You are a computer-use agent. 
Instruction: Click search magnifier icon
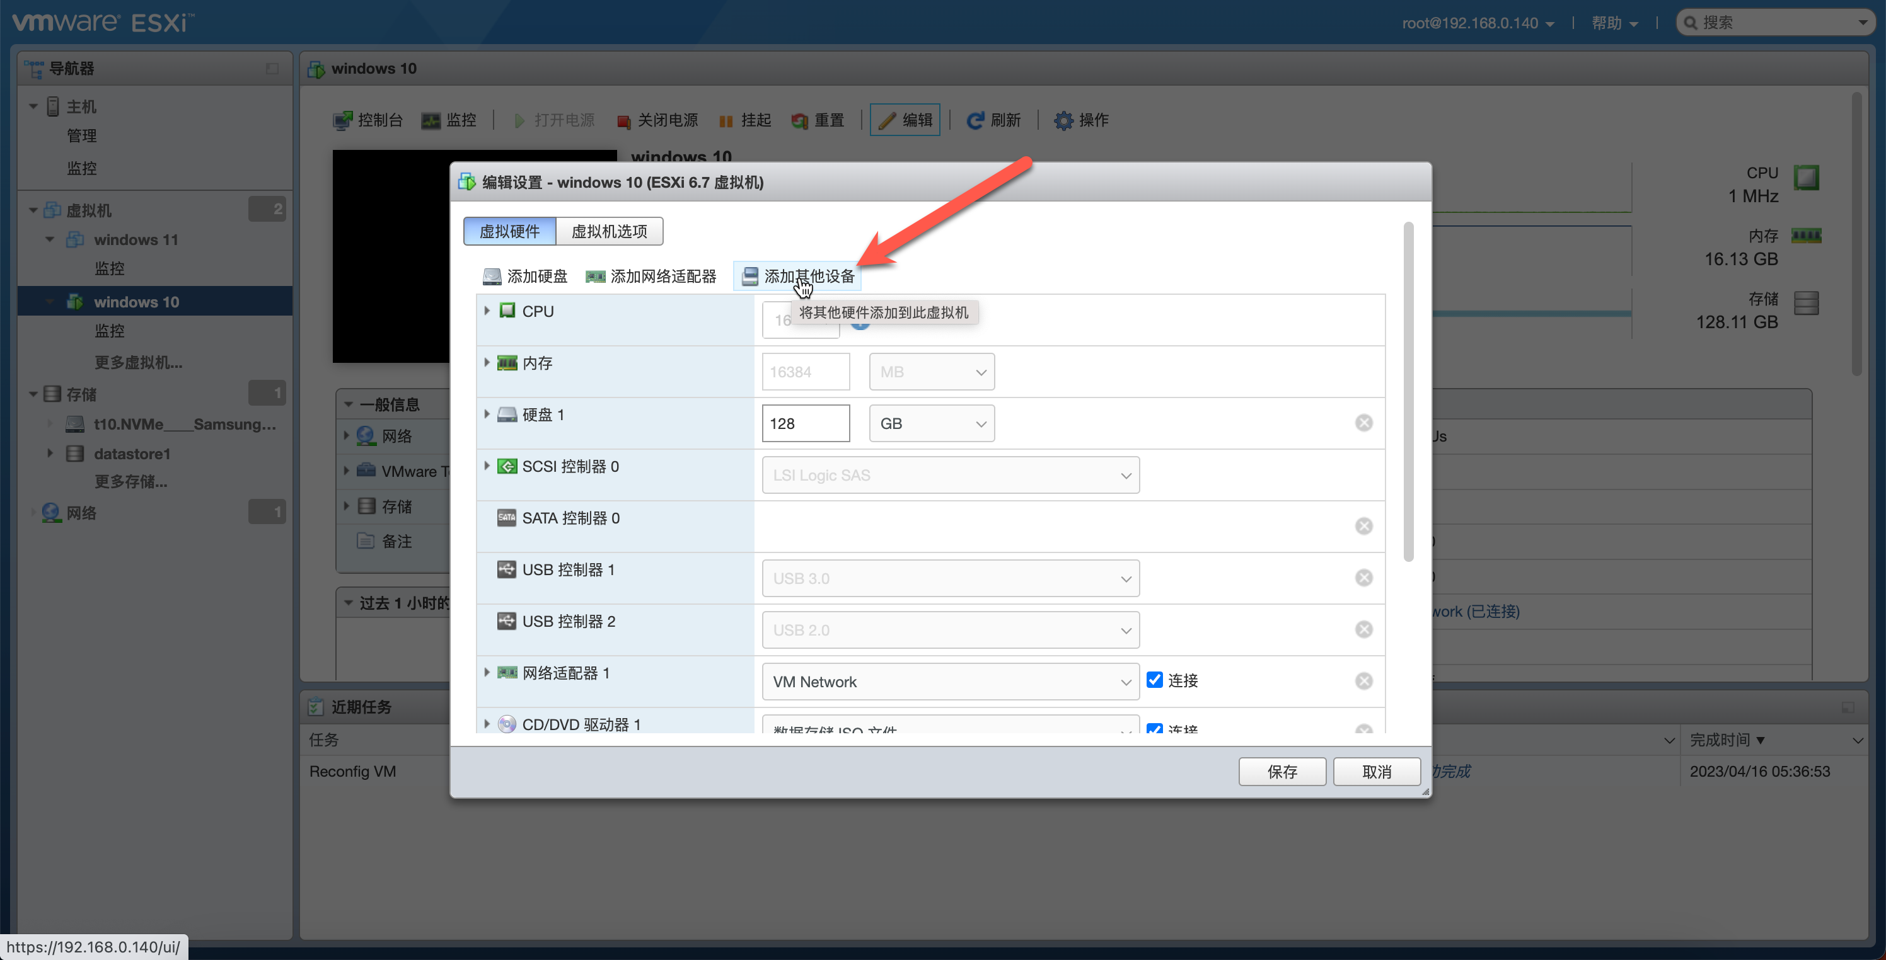(1691, 23)
